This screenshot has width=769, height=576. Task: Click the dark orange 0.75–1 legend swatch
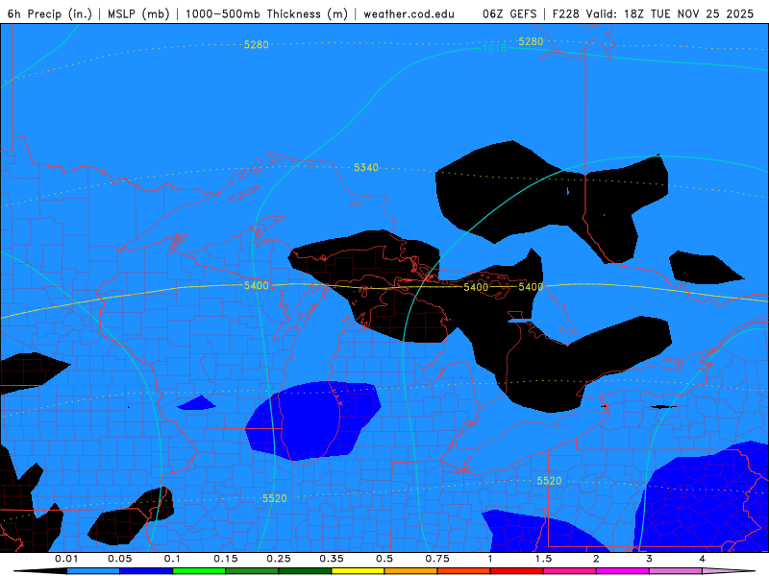point(464,571)
